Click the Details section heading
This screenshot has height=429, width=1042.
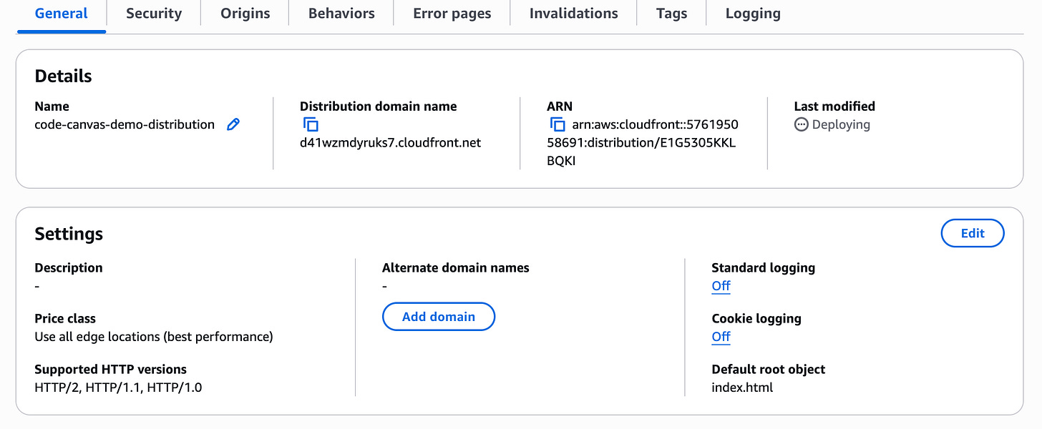pos(64,76)
